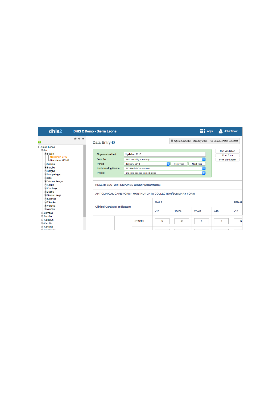
Task: Expand the Bargbe node
Action: [46, 168]
